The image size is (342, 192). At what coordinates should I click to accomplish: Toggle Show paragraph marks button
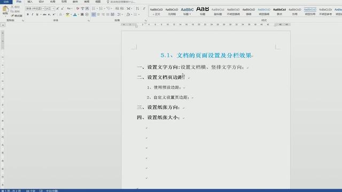click(x=144, y=9)
